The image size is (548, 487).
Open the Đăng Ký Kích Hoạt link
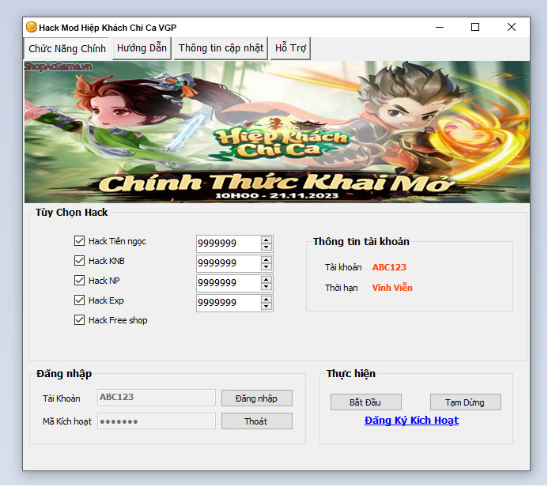(411, 421)
